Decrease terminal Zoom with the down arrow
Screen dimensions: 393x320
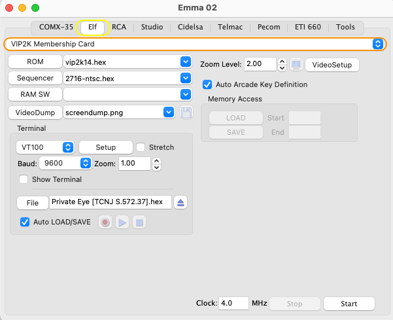pyautogui.click(x=157, y=168)
